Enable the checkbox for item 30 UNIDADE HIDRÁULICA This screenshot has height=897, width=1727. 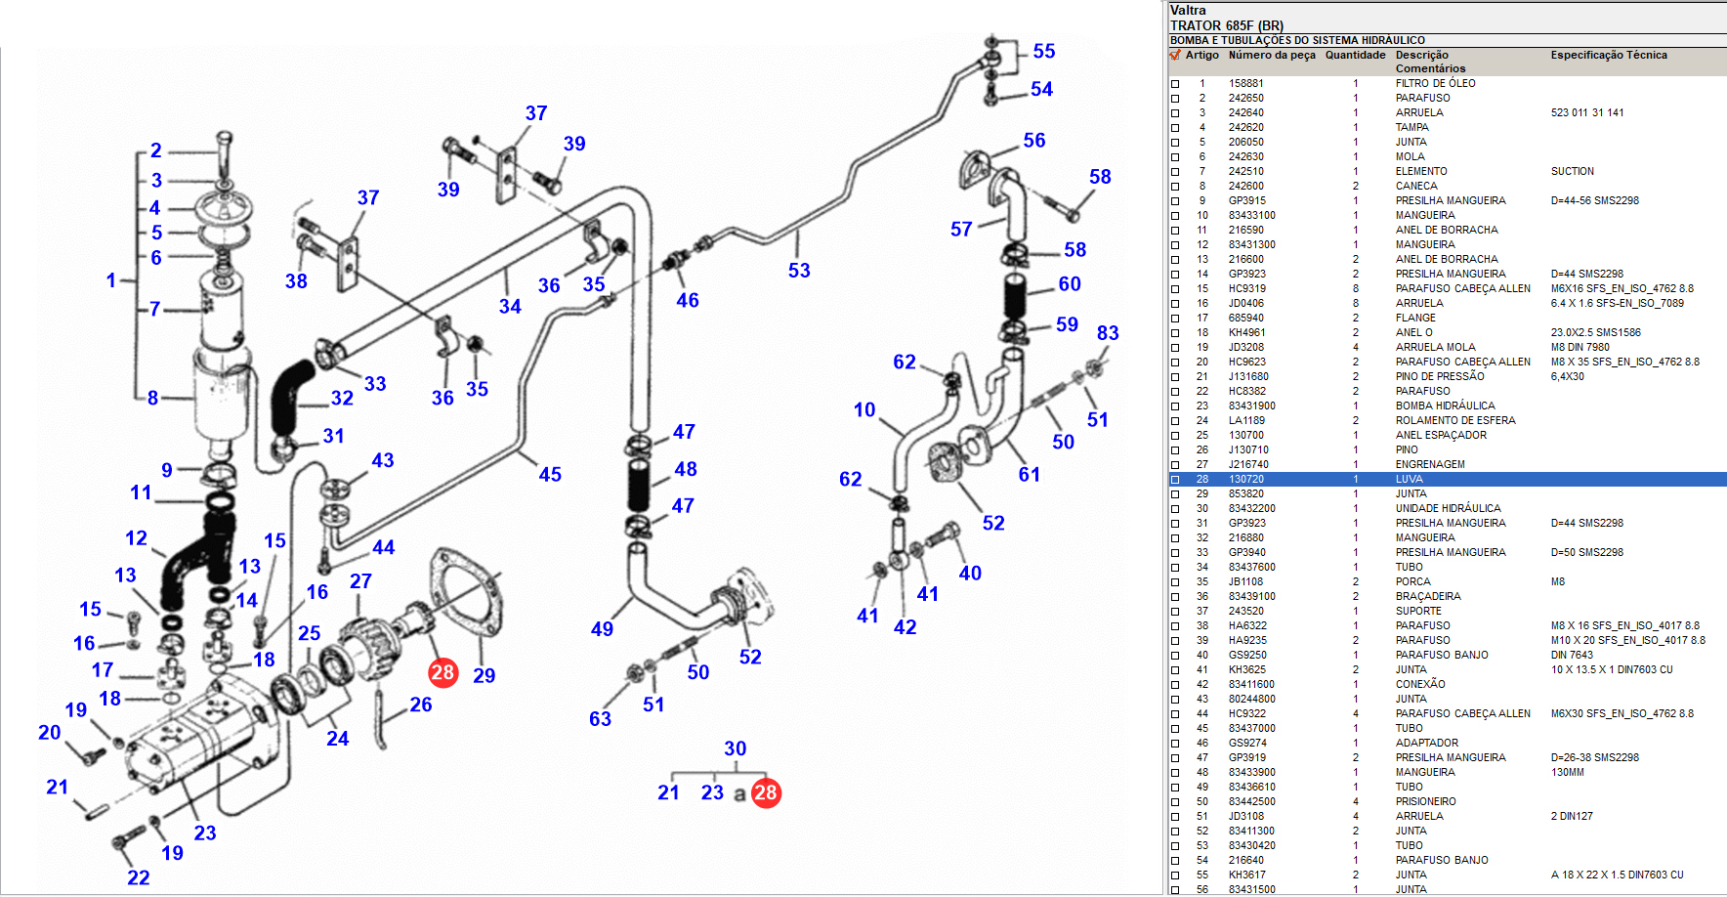(1175, 509)
